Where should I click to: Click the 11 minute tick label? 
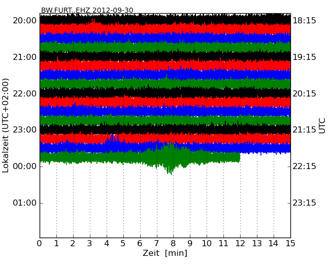tap(223, 244)
